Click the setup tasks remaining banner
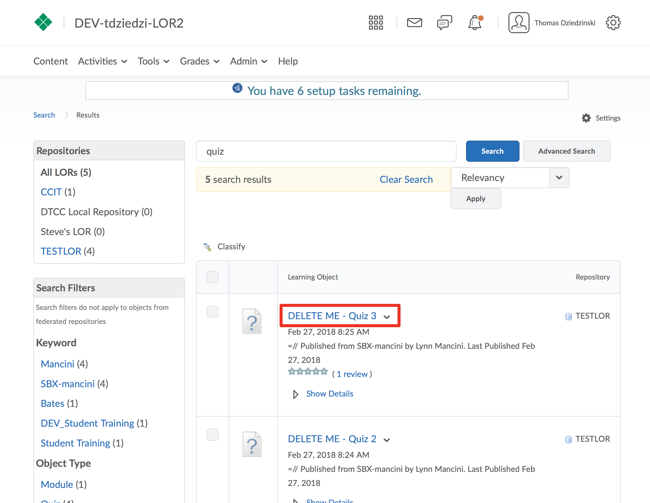This screenshot has width=650, height=503. coord(327,91)
